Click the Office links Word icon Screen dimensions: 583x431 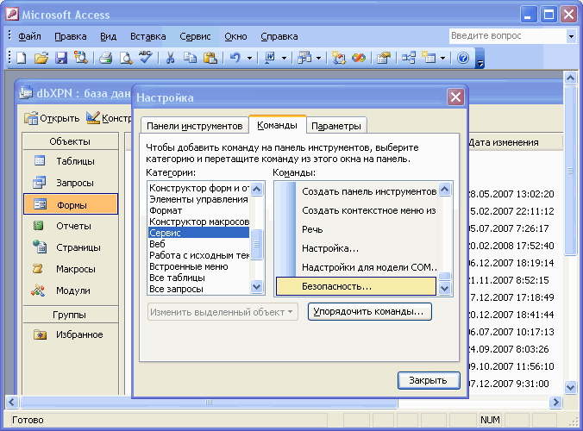point(270,58)
